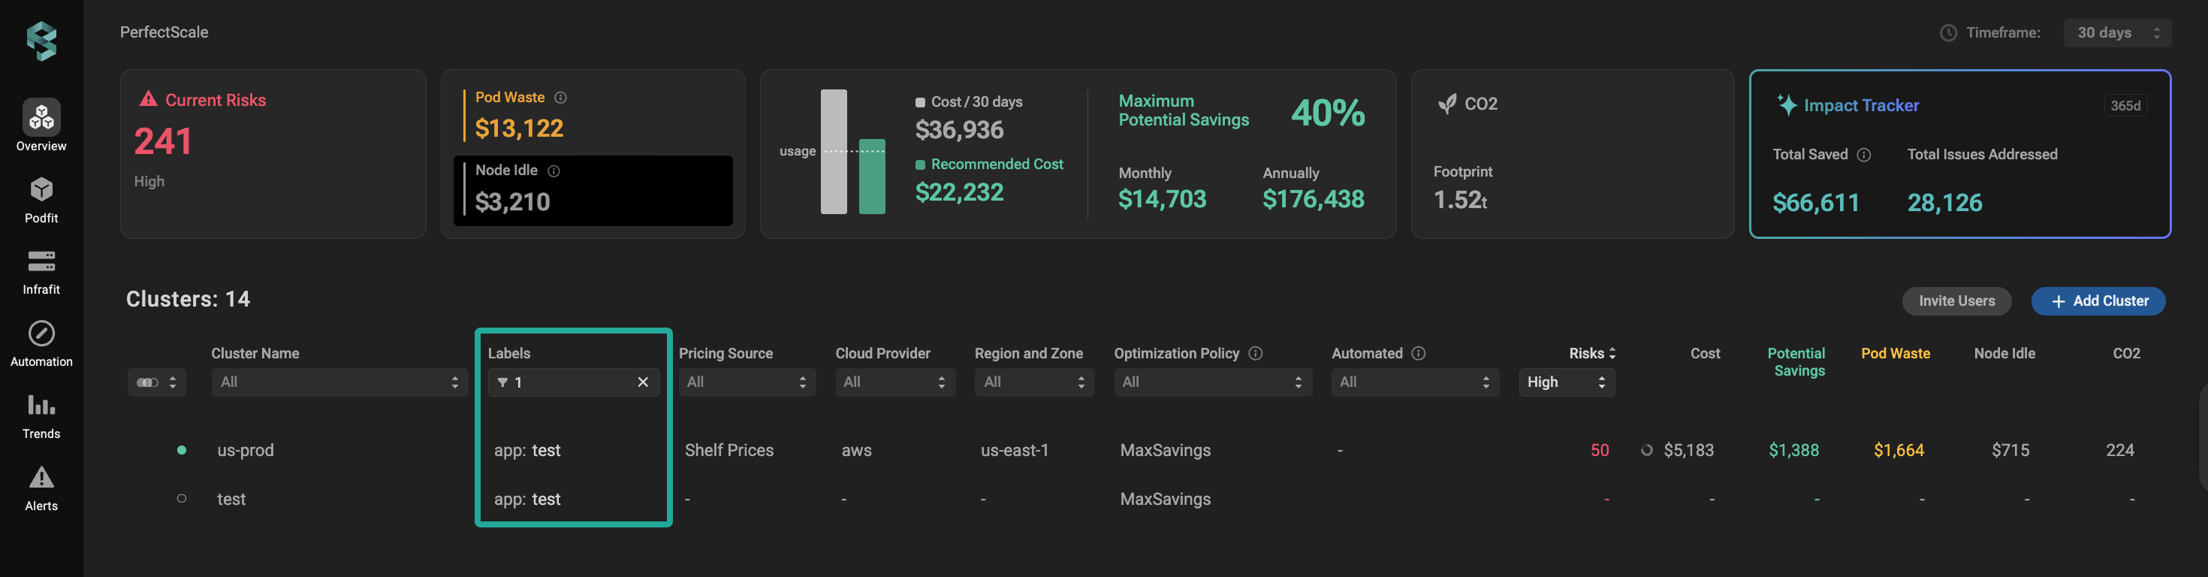
Task: Open the Automated filter dropdown
Action: (x=1415, y=382)
